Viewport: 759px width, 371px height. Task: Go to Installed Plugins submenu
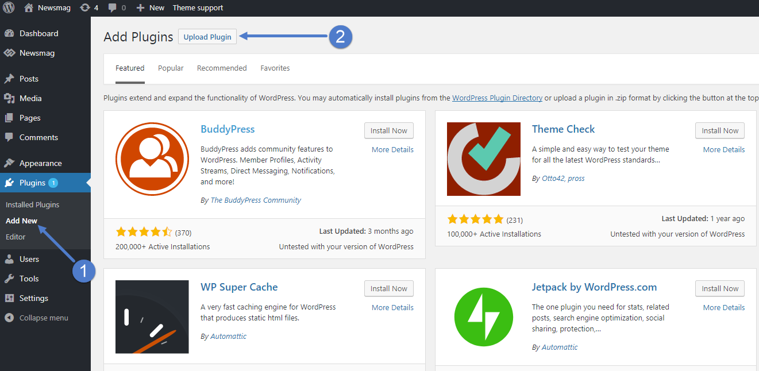(32, 204)
